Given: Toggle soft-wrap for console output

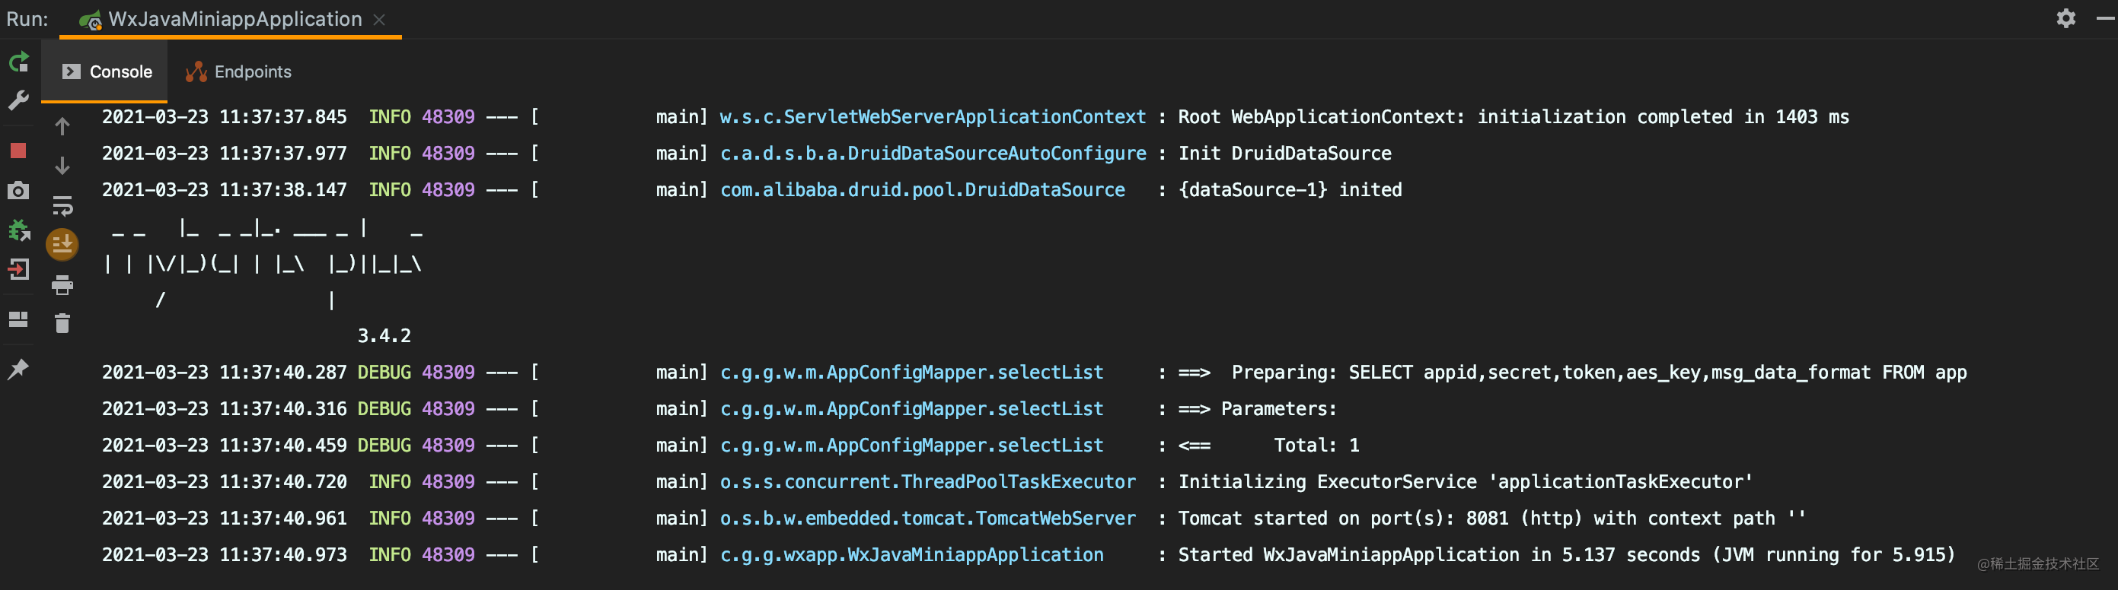Looking at the screenshot, I should tap(62, 205).
